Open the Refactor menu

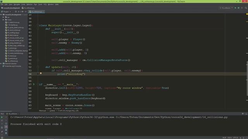(29, 4)
